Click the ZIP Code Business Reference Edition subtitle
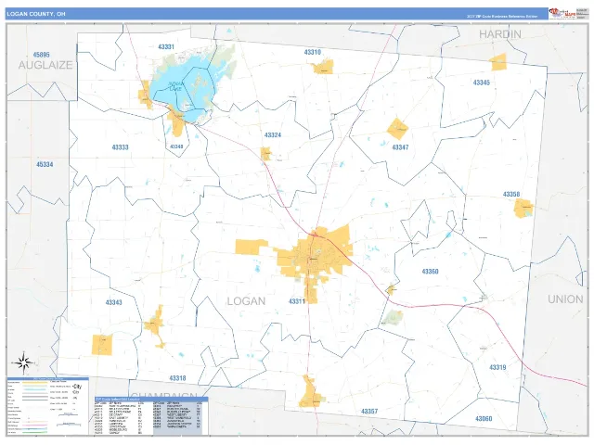 (502, 17)
